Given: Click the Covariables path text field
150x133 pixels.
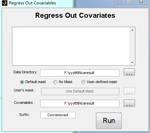Looking at the screenshot, I should click(x=80, y=104).
